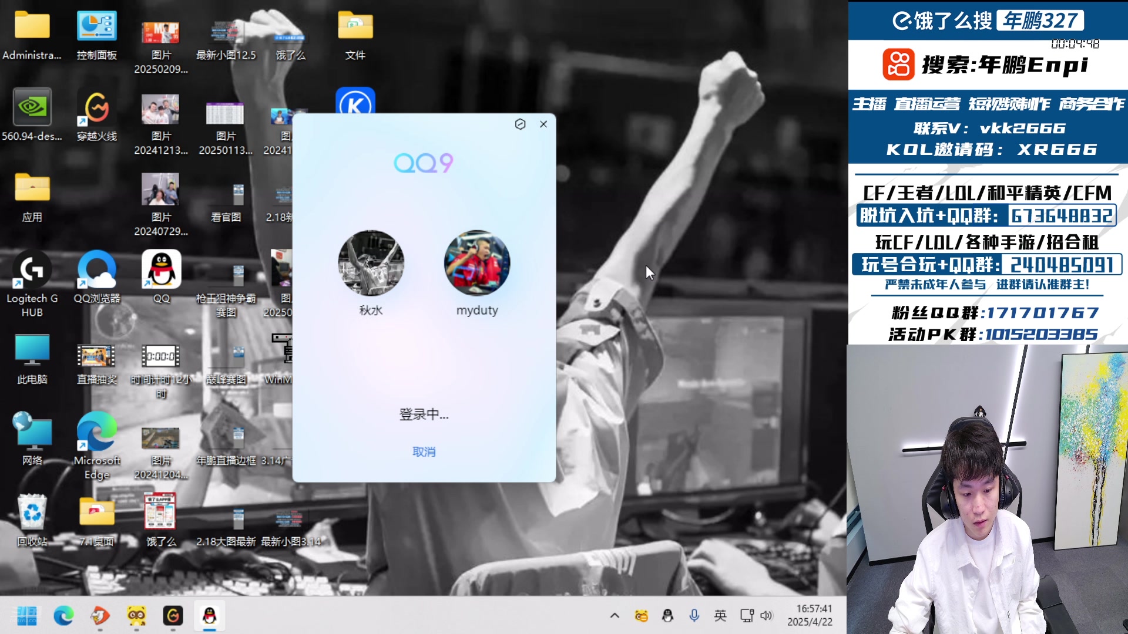Image resolution: width=1128 pixels, height=634 pixels.
Task: Open the yellow owl-face app in taskbar
Action: (x=136, y=615)
